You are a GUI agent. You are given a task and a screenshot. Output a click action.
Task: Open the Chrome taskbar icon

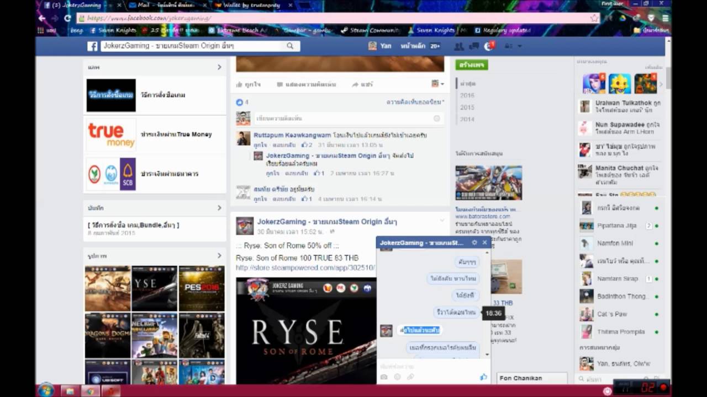[89, 391]
